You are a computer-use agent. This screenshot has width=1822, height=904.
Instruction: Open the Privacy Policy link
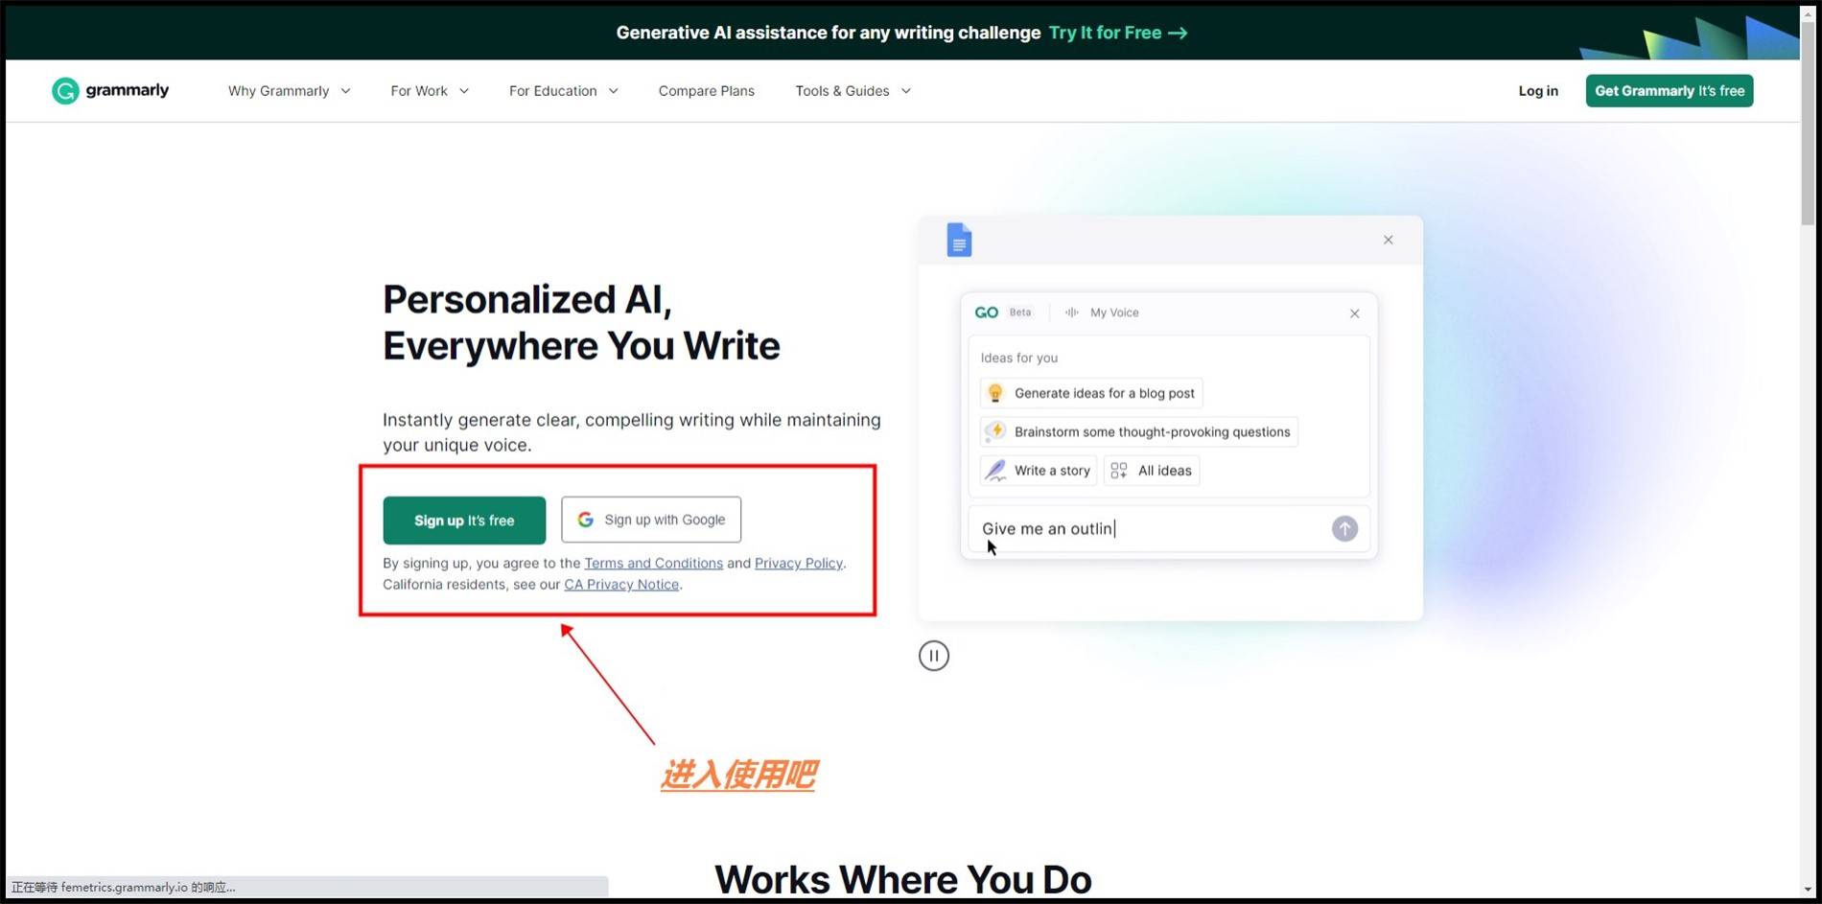tap(798, 563)
